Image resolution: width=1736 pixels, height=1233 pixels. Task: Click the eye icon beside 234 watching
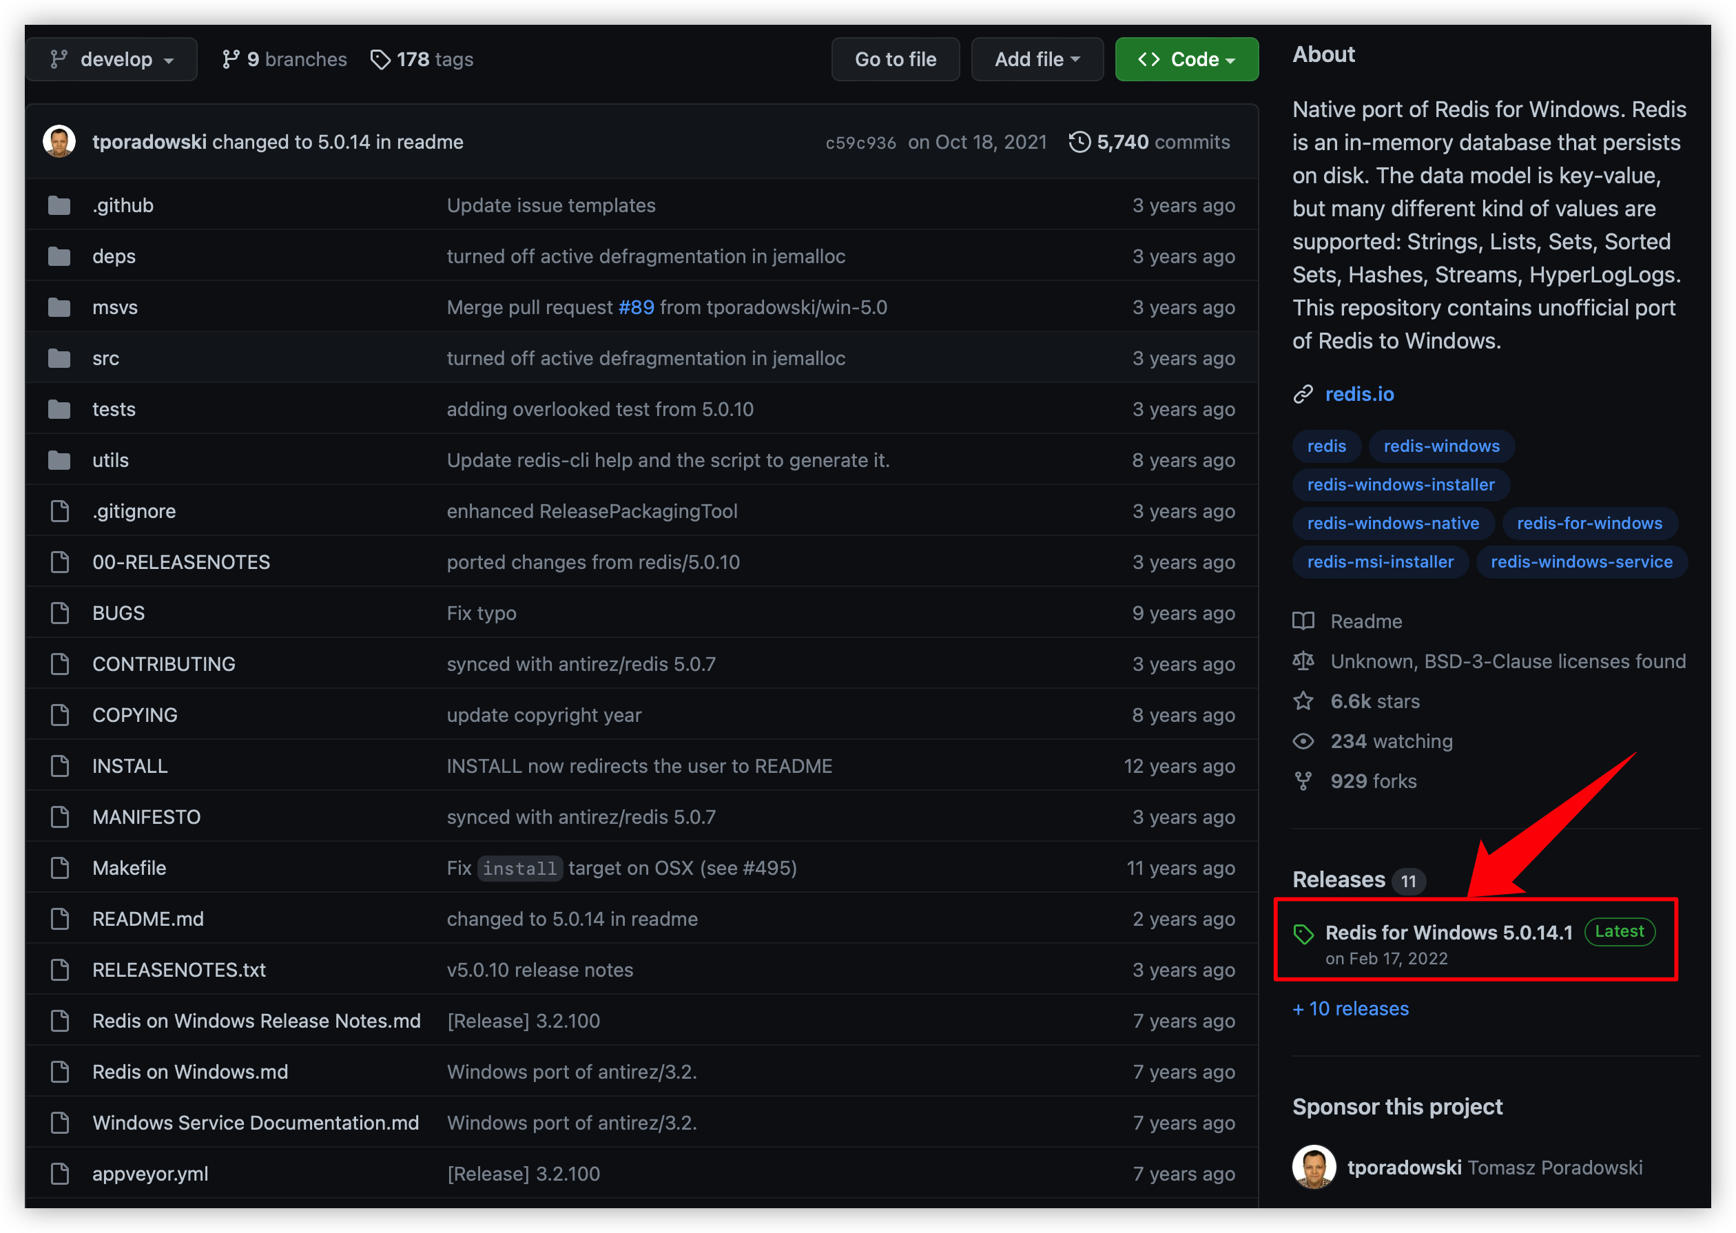pos(1303,741)
